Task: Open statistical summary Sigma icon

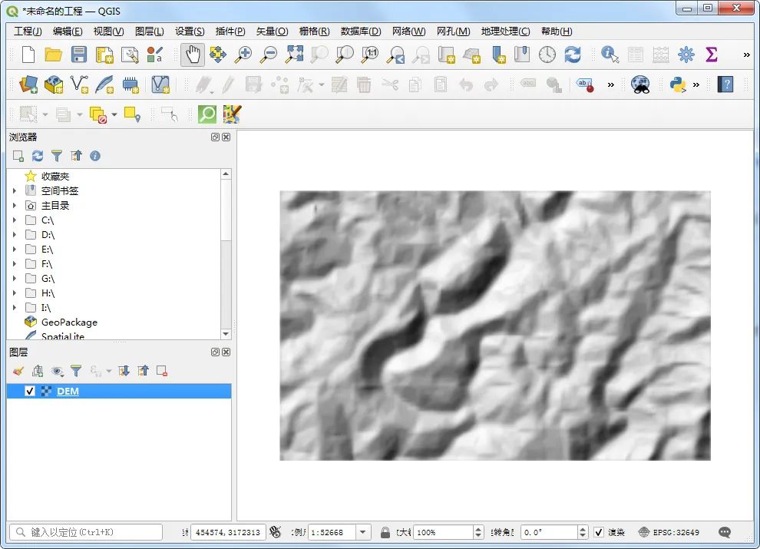Action: (x=712, y=55)
